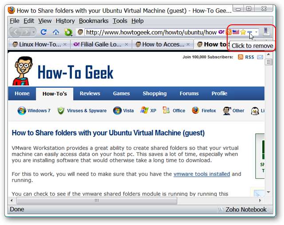Click the green shield Viruses icon
Viewport: 284px width, 225px height.
pyautogui.click(x=61, y=111)
